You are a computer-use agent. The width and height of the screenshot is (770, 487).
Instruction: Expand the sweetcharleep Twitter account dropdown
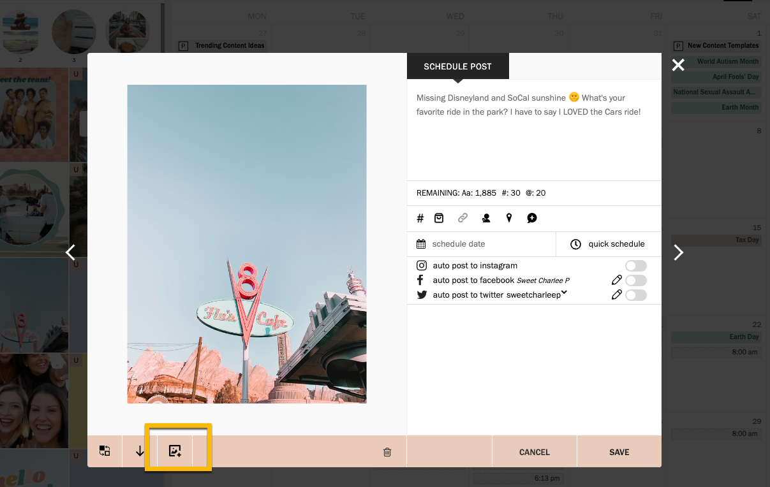(x=565, y=293)
